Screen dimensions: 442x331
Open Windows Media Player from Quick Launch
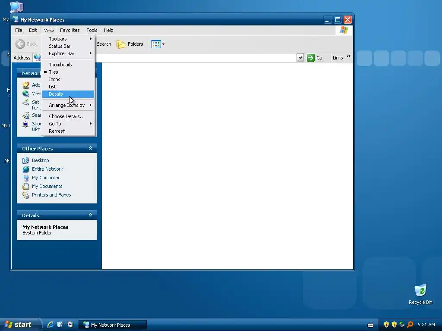[x=70, y=325]
